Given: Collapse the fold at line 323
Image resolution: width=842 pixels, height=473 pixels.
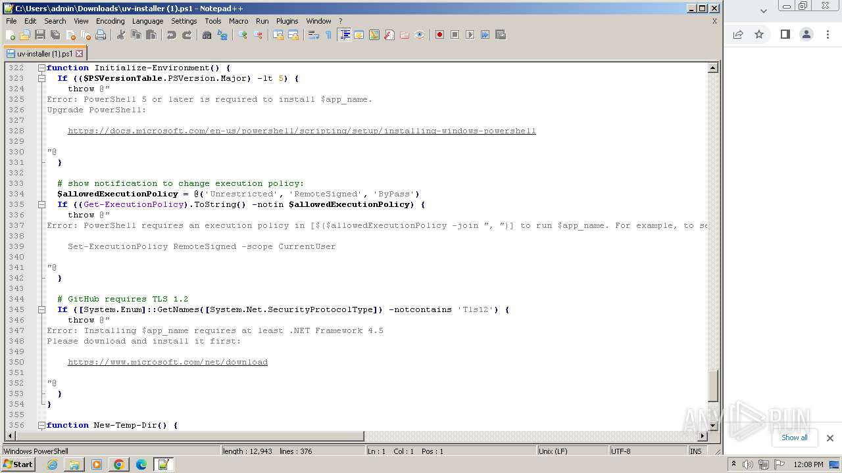Looking at the screenshot, I should point(41,78).
